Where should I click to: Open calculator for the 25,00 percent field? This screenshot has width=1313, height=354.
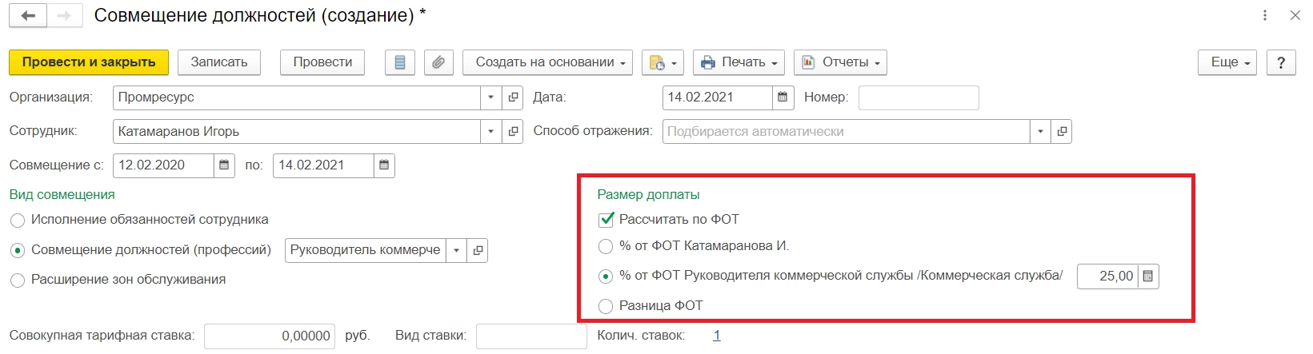pyautogui.click(x=1148, y=276)
